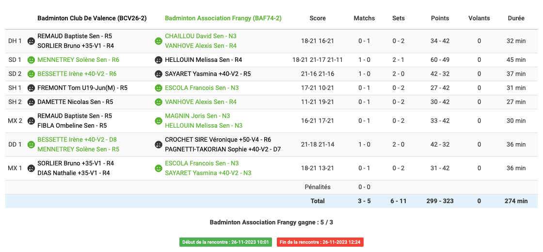Click the DD 1 match label

tap(15, 144)
